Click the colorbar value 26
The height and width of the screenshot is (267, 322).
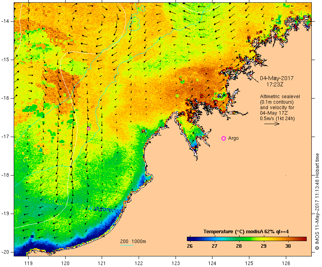[190, 246]
